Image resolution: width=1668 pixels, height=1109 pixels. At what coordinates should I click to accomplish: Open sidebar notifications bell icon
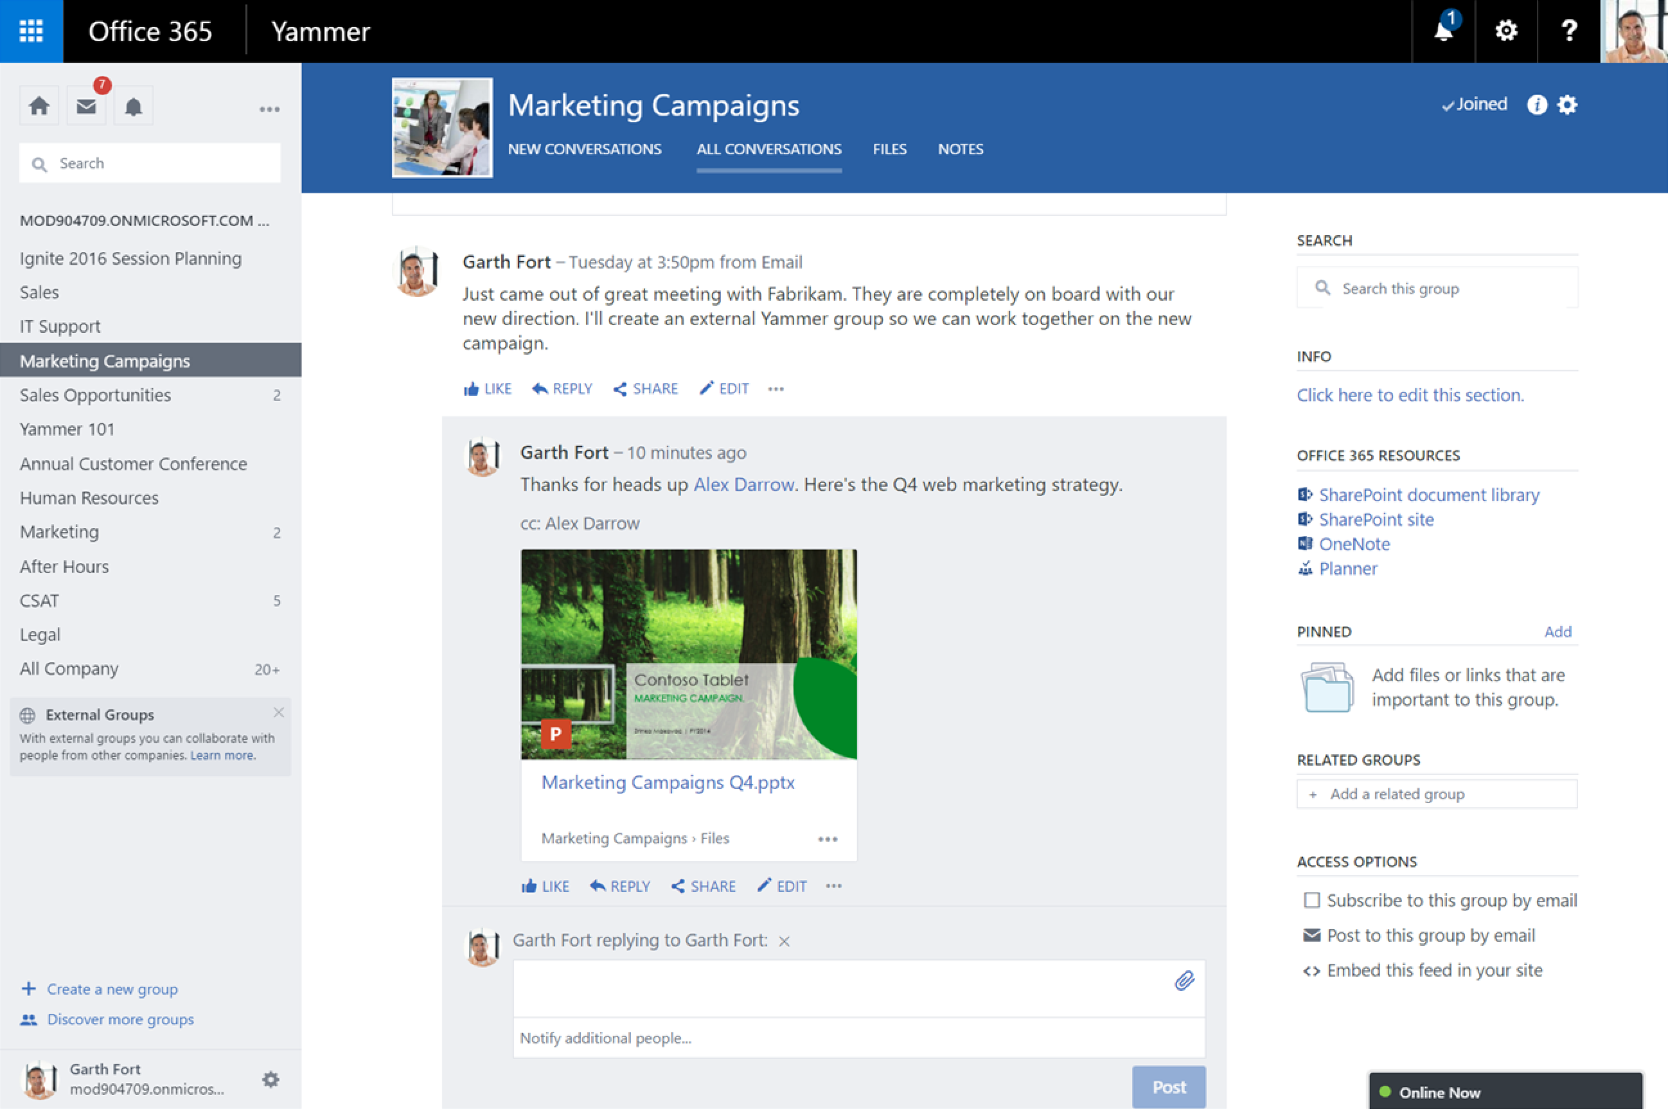coord(133,107)
